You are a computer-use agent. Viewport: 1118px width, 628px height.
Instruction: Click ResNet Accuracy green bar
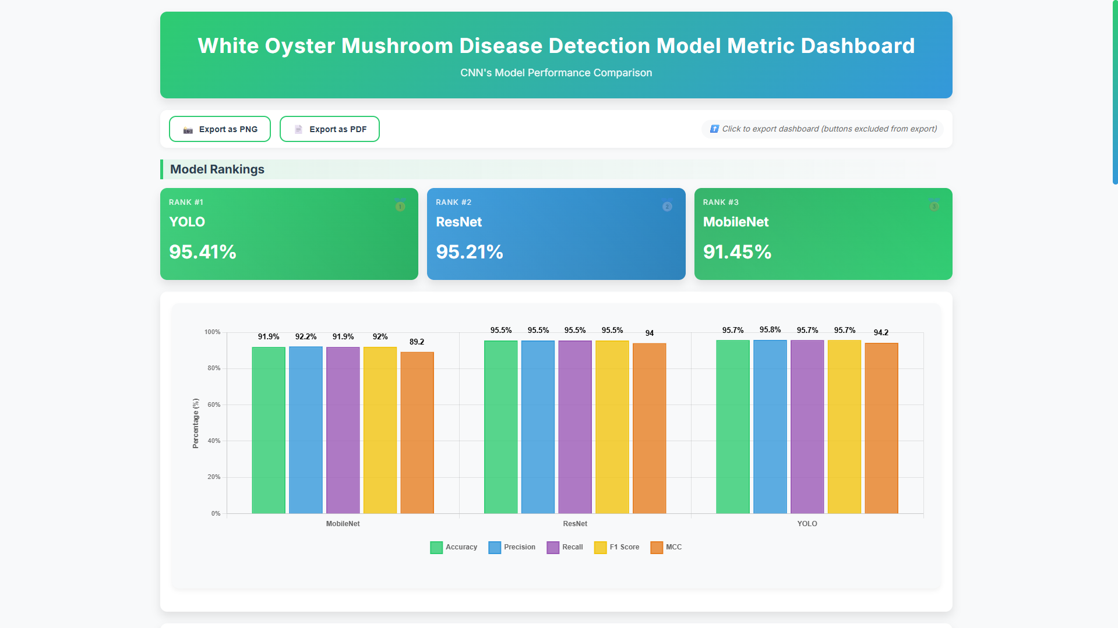[501, 427]
